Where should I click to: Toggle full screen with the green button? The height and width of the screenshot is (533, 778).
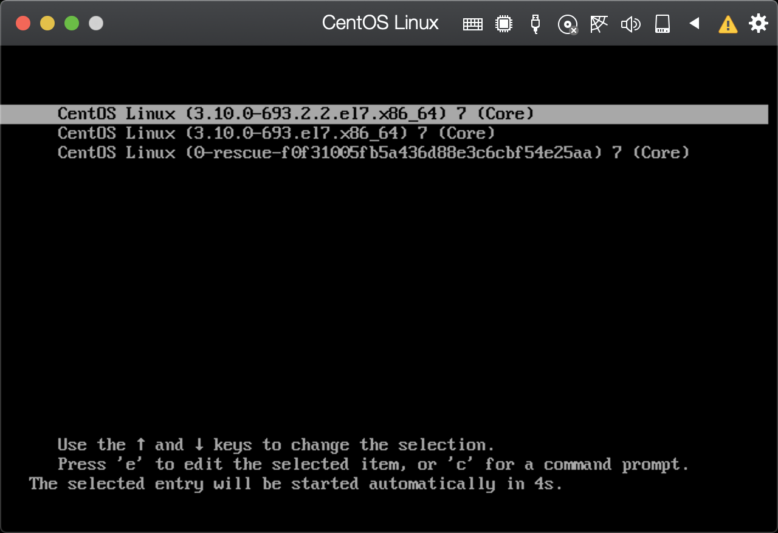coord(71,23)
